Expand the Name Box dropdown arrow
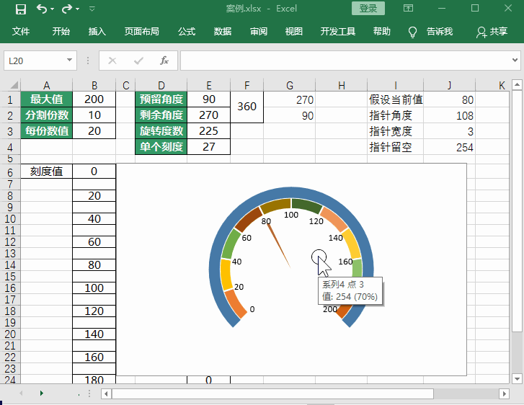Viewport: 524px width, 405px height. (x=69, y=60)
